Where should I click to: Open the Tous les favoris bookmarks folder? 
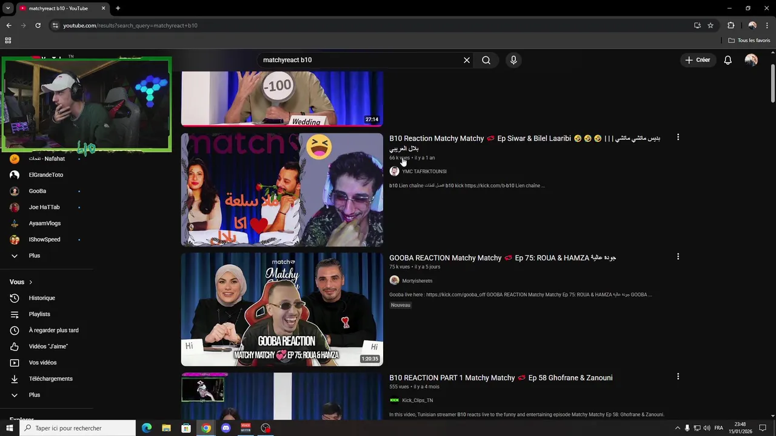[749, 41]
